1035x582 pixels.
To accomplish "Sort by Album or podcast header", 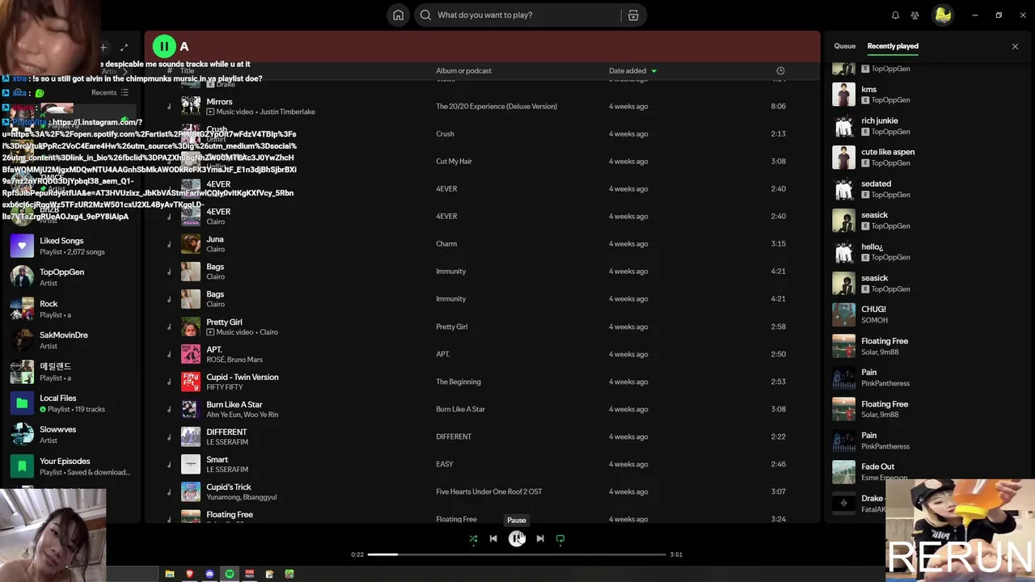I will tap(463, 71).
